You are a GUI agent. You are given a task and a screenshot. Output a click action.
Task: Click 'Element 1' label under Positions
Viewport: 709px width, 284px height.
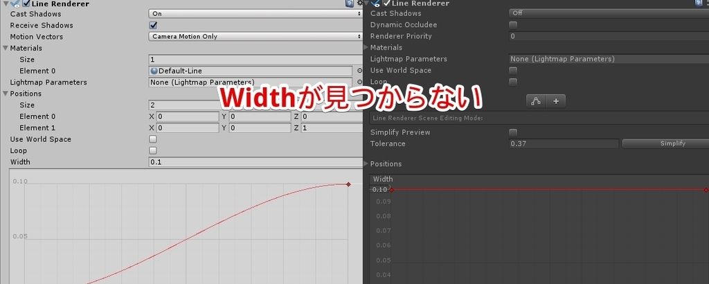tap(37, 128)
